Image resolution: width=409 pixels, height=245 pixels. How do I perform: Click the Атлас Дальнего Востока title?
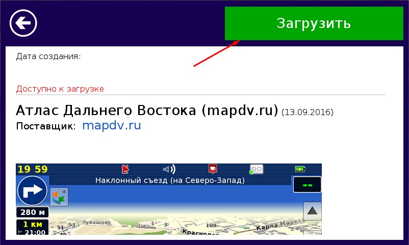pyautogui.click(x=147, y=111)
